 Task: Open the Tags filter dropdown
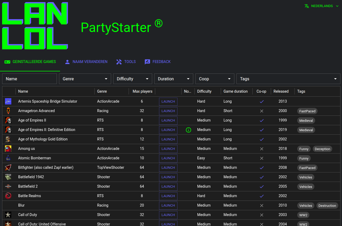point(288,79)
